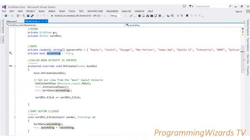Click the black rectangle device toolbar icon
250x140 pixels.
[152, 16]
